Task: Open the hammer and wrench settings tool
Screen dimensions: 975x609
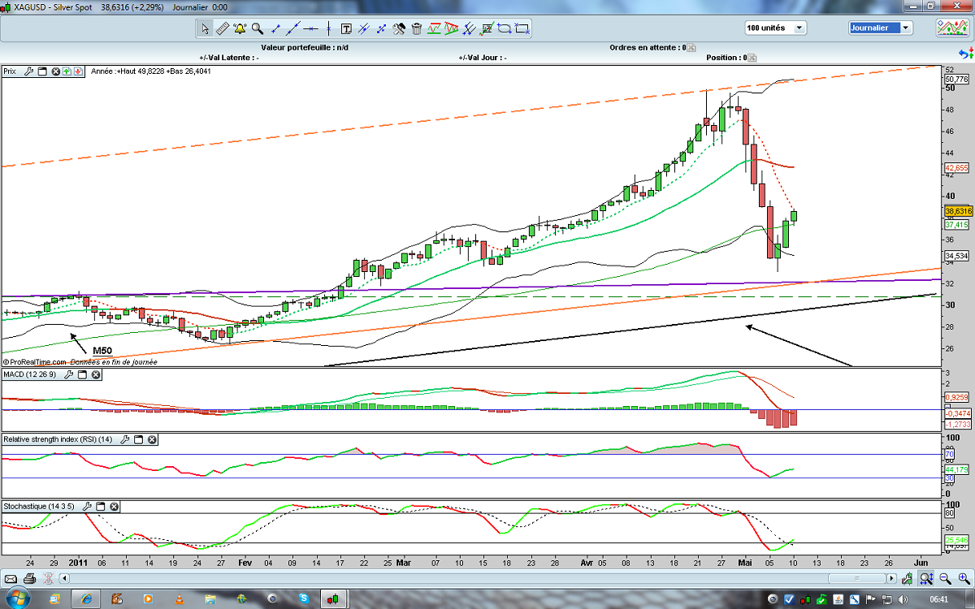Action: 399,28
